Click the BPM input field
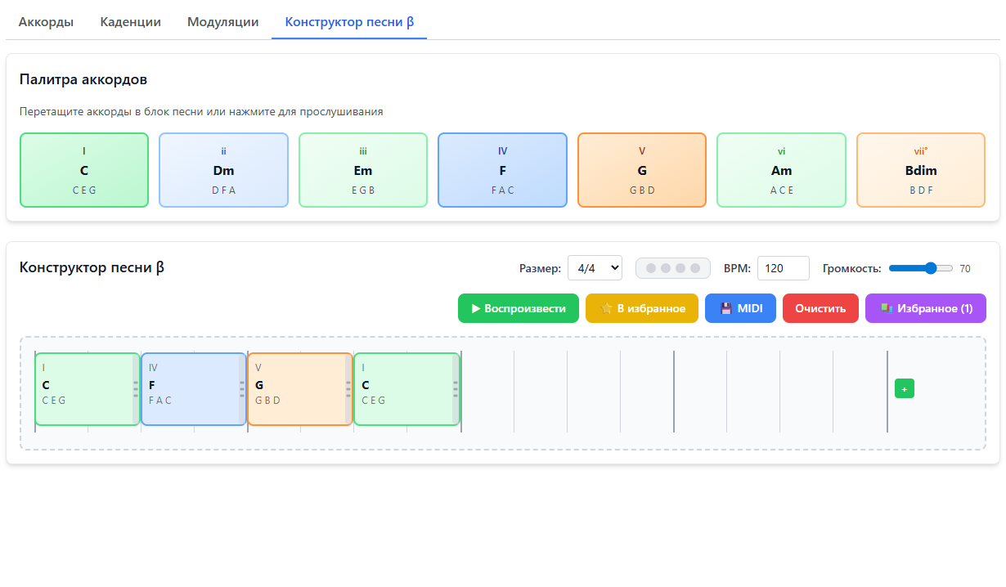Image resolution: width=1006 pixels, height=587 pixels. pyautogui.click(x=783, y=268)
